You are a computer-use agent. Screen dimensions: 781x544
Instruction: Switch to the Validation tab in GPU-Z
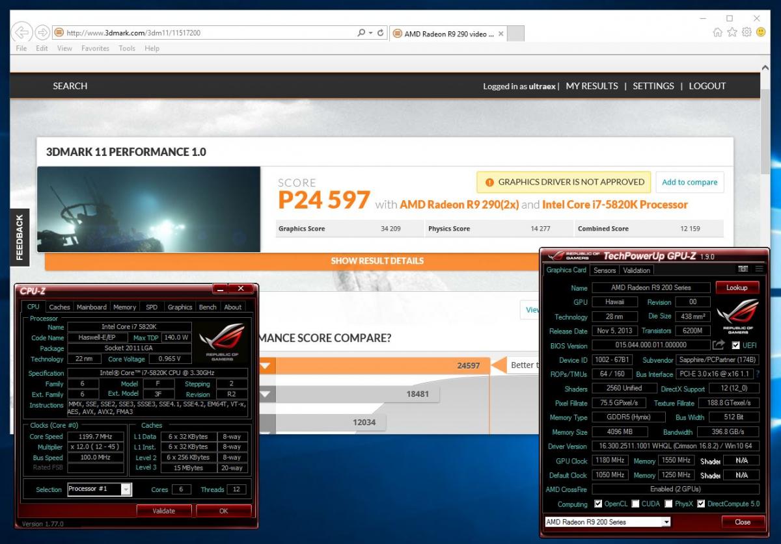(x=636, y=270)
